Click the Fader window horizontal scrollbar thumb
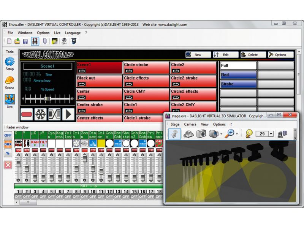This screenshot has width=304, height=228. click(x=28, y=203)
